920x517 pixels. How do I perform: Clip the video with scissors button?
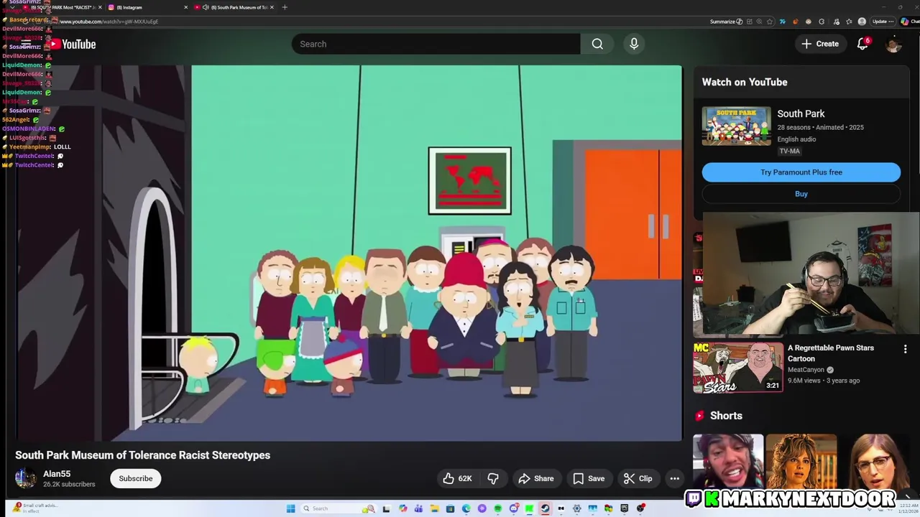(x=638, y=478)
